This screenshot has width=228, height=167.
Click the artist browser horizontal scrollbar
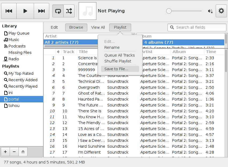click(x=71, y=46)
